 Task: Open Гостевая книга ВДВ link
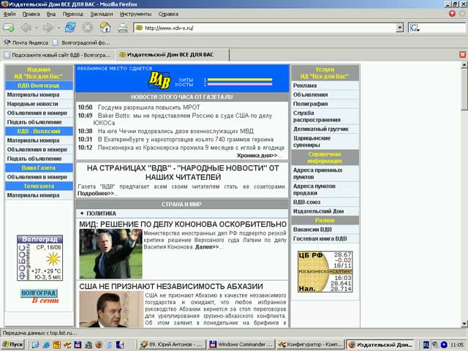click(x=320, y=239)
